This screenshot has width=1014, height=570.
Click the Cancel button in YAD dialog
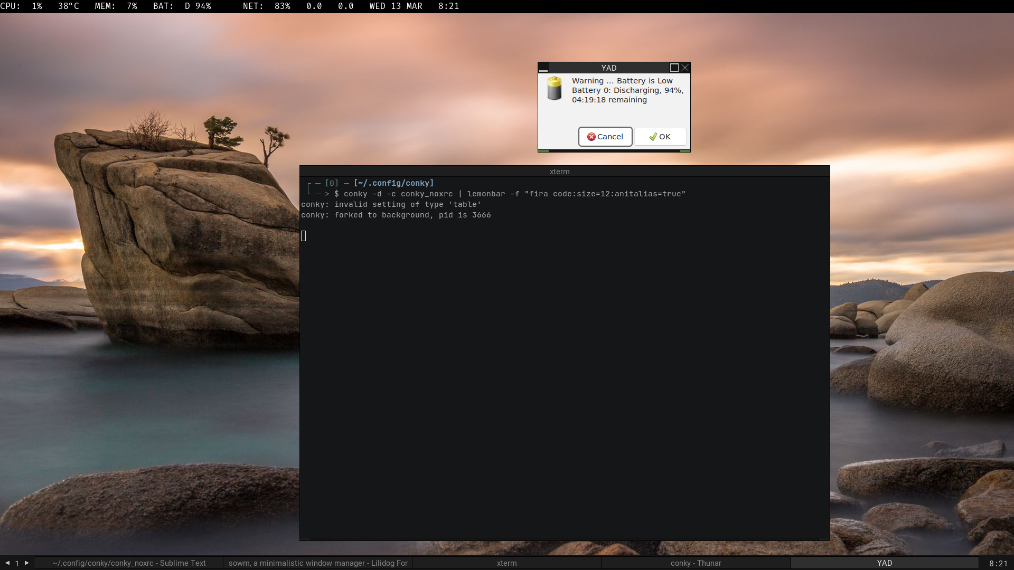click(x=605, y=137)
